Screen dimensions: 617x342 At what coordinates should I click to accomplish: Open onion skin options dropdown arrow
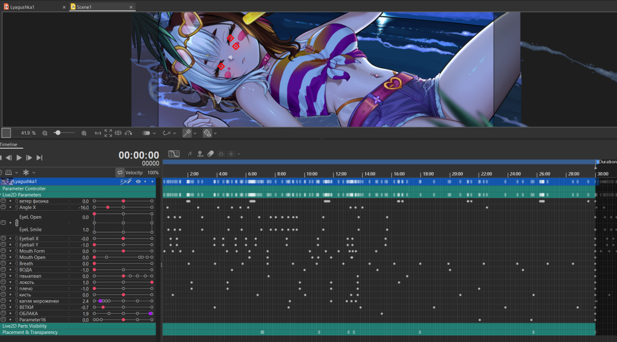pyautogui.click(x=154, y=133)
